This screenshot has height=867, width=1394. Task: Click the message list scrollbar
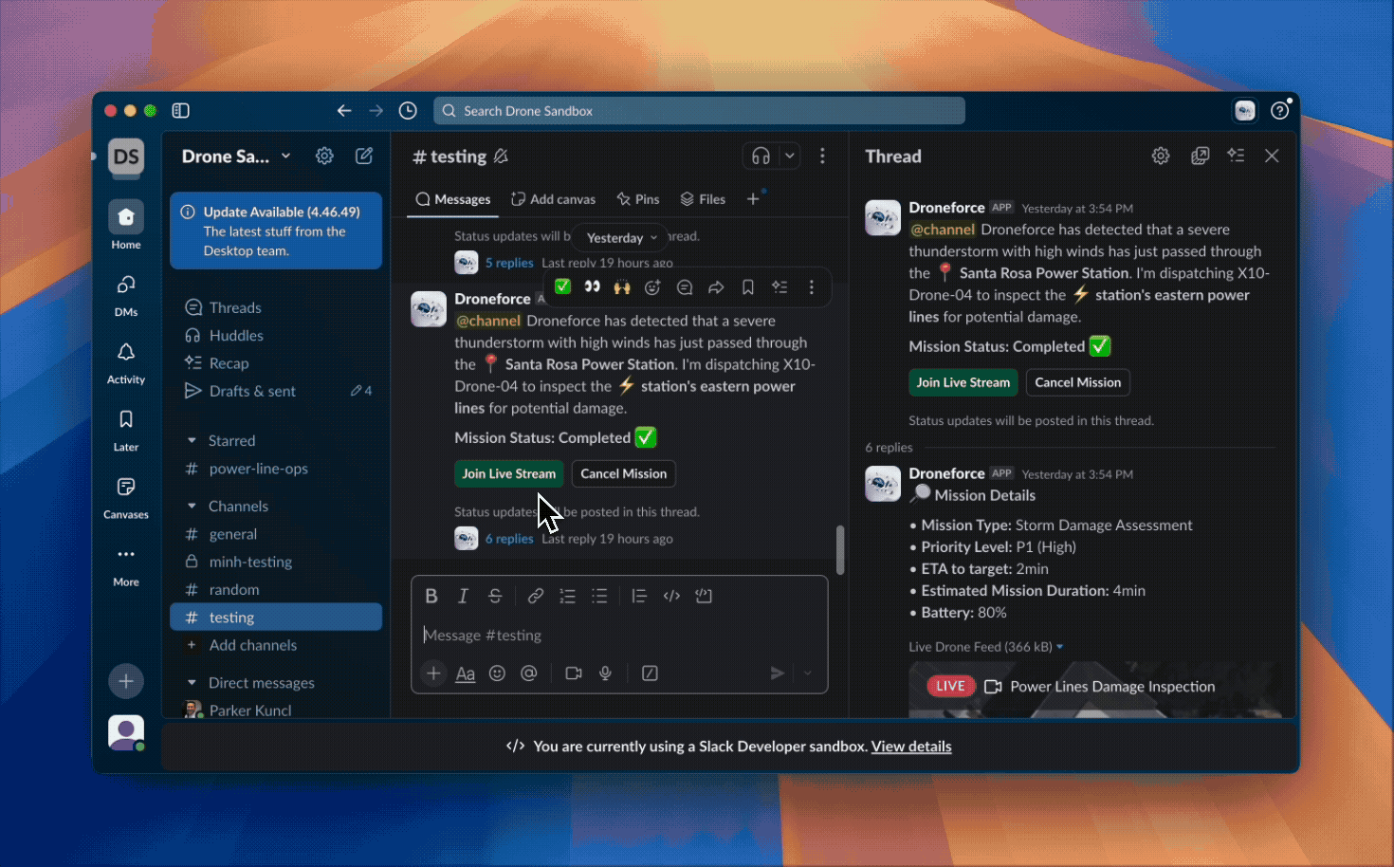pyautogui.click(x=840, y=550)
